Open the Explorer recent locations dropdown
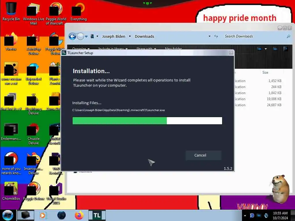 click(x=86, y=37)
